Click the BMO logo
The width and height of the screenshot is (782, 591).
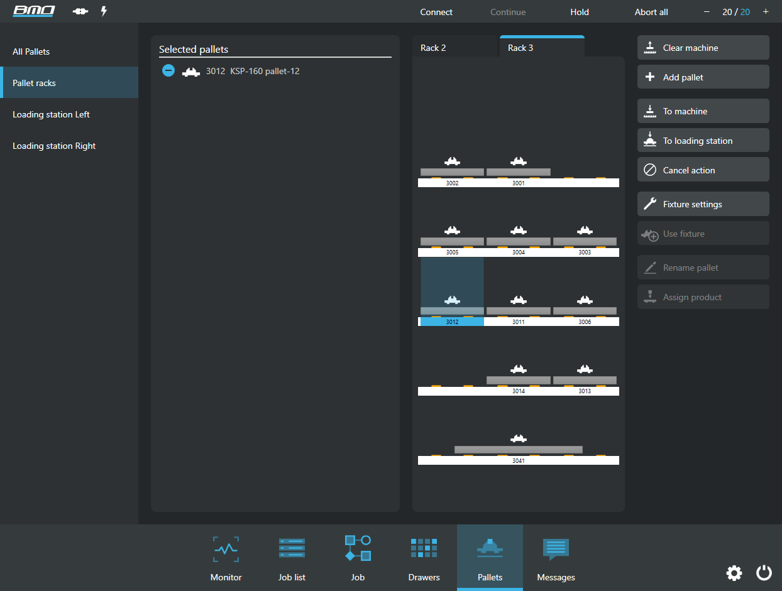point(34,11)
